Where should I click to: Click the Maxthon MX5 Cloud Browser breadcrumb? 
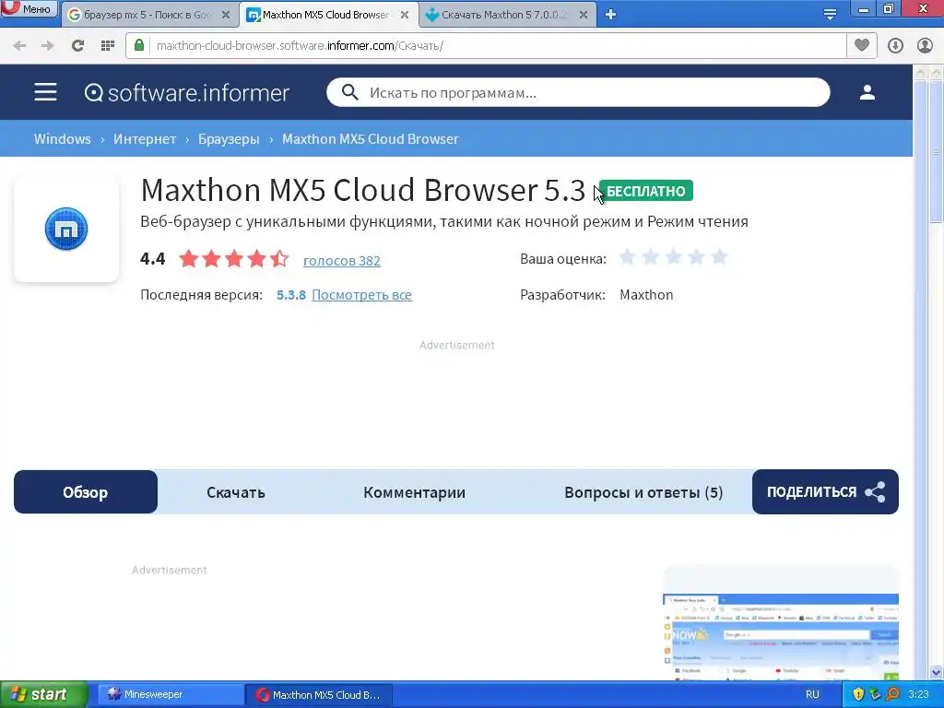point(371,139)
